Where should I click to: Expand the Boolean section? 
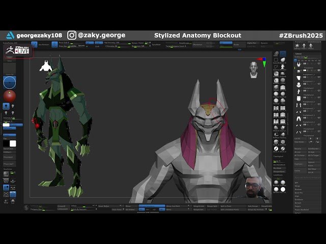coord(298,190)
